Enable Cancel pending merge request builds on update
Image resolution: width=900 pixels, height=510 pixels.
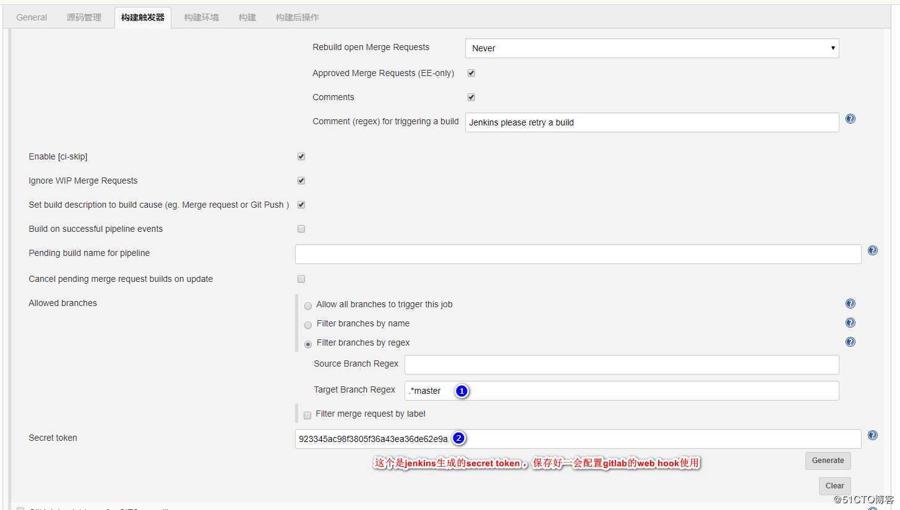pyautogui.click(x=301, y=279)
